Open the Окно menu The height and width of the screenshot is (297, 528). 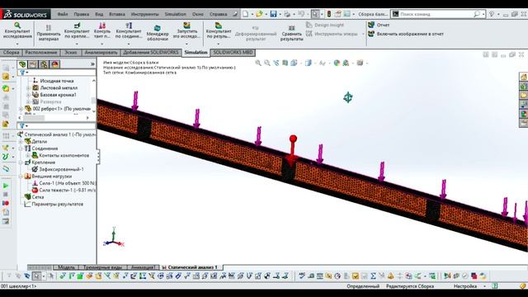(x=198, y=14)
